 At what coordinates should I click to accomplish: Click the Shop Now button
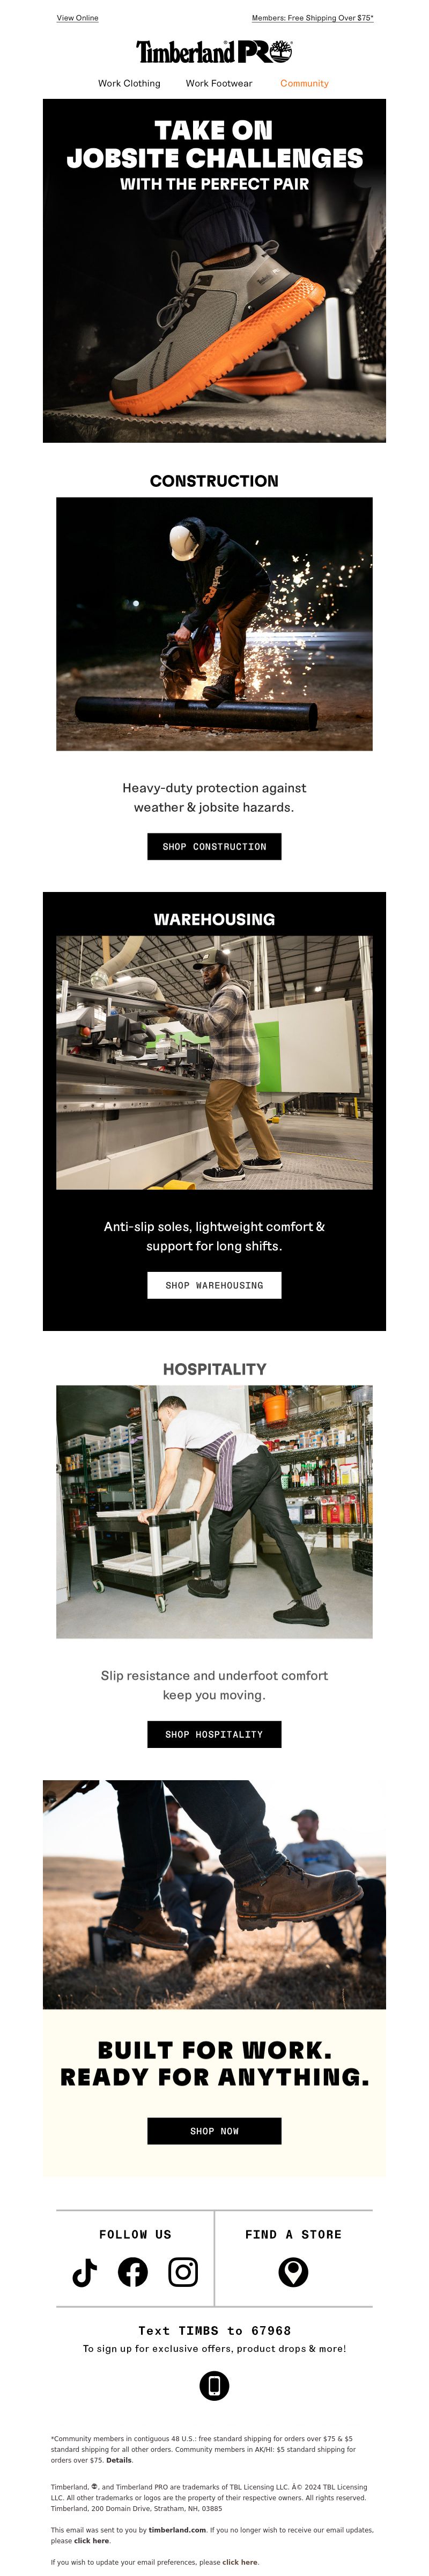[214, 2131]
